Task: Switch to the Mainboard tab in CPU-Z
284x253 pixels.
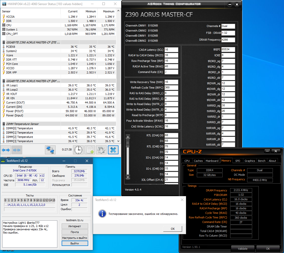Action: (x=212, y=161)
